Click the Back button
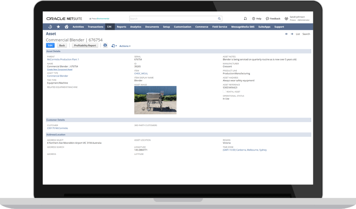The width and height of the screenshot is (356, 209). coord(62,45)
